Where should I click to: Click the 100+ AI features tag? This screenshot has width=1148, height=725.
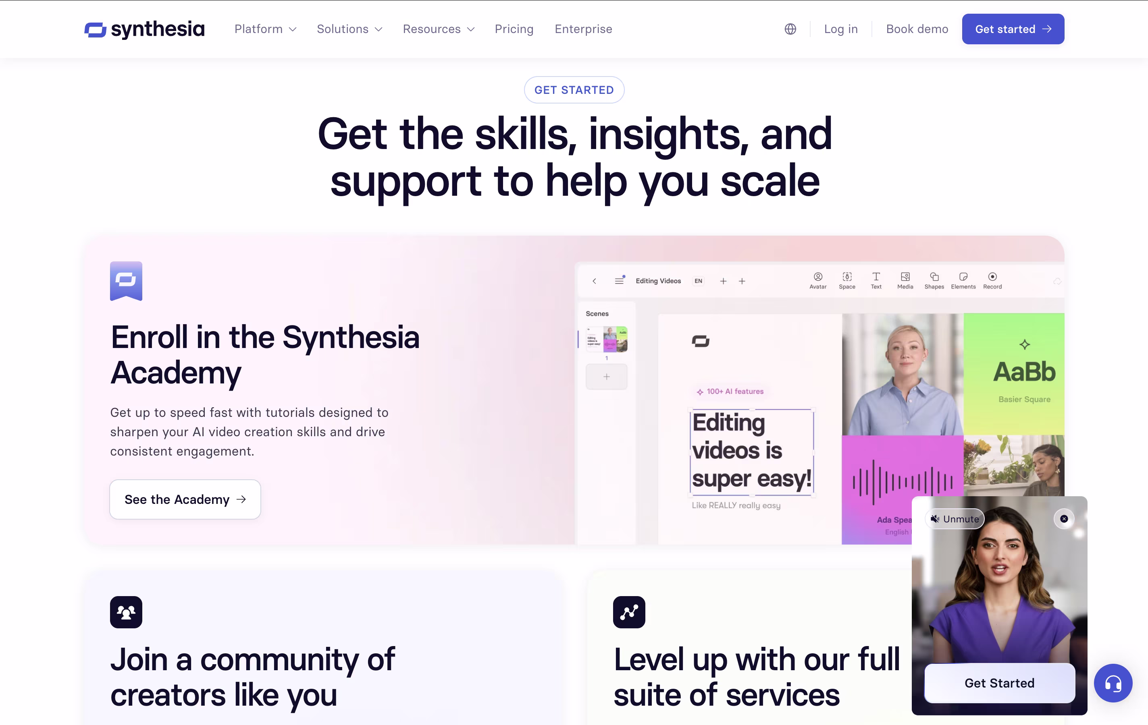click(x=730, y=391)
